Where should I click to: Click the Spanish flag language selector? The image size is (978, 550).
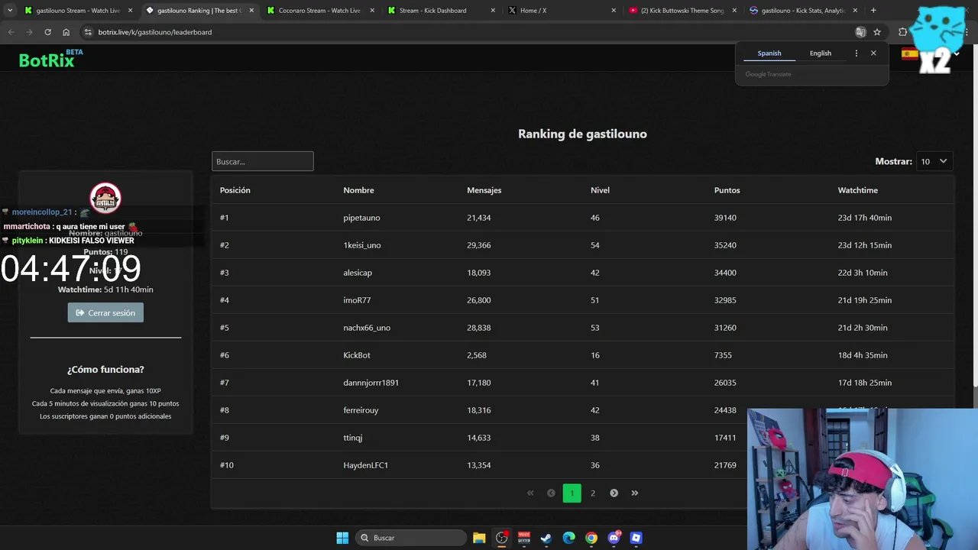[x=909, y=54]
